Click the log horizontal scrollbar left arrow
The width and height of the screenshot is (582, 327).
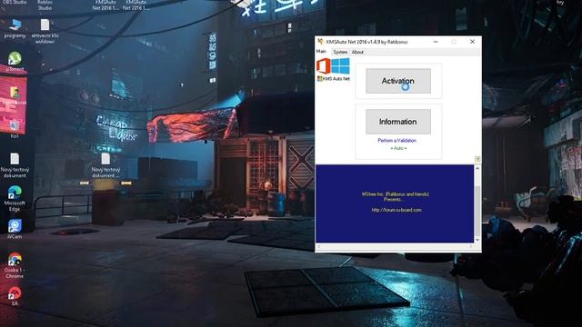(x=319, y=246)
